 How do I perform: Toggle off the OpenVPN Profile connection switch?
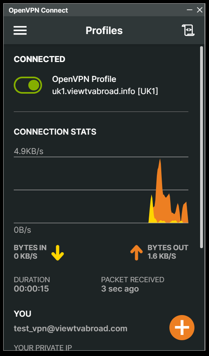28,85
